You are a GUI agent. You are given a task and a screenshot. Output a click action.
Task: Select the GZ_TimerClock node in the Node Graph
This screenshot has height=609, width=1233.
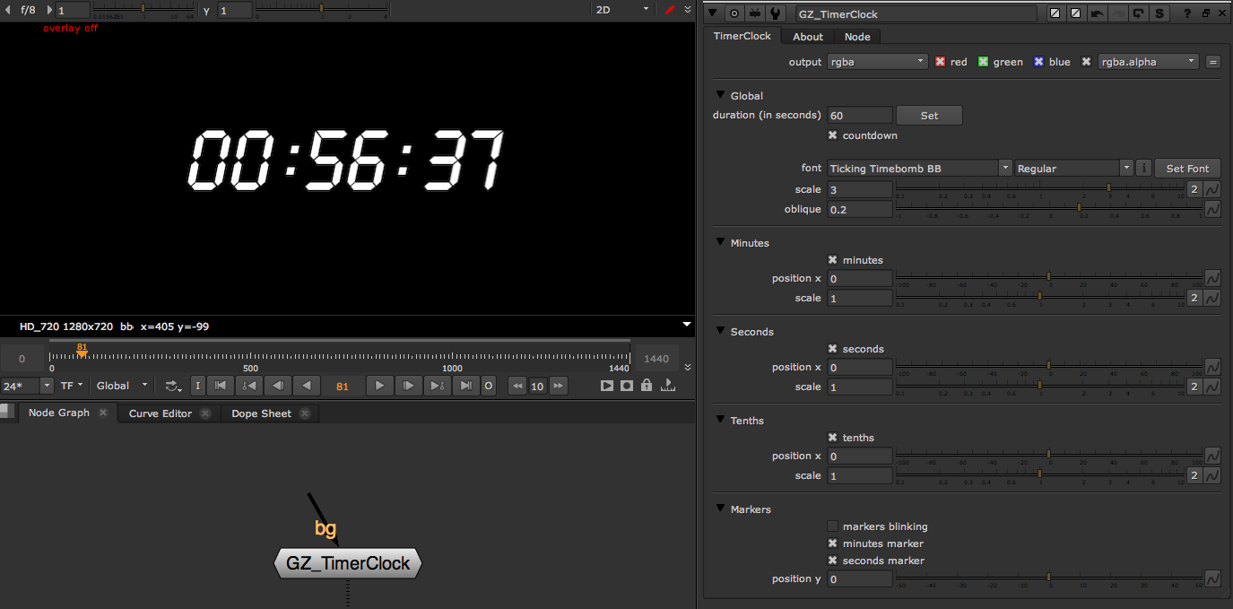(x=347, y=563)
